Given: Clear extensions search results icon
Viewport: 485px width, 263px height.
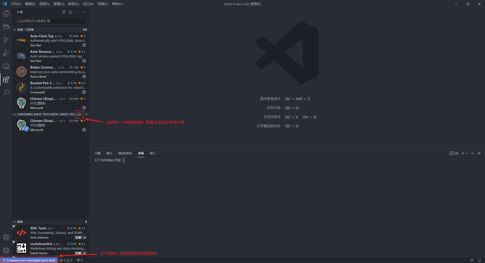Looking at the screenshot, I should coord(77,12).
